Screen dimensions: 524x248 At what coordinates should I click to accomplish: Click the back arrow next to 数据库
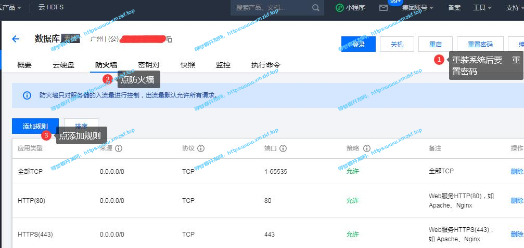pyautogui.click(x=16, y=39)
